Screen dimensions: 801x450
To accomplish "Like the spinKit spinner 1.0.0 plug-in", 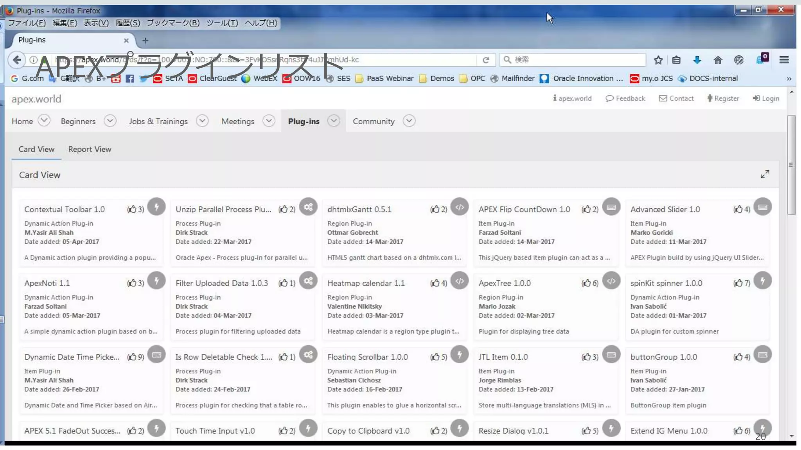I will 738,283.
